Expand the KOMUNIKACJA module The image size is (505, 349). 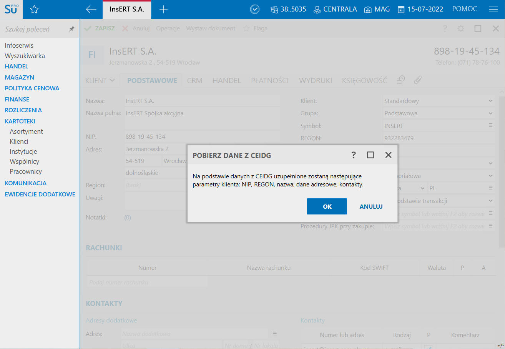tap(25, 183)
